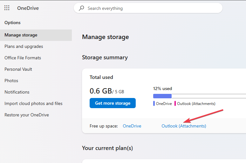Select Manage storage in Options menu

pyautogui.click(x=36, y=35)
